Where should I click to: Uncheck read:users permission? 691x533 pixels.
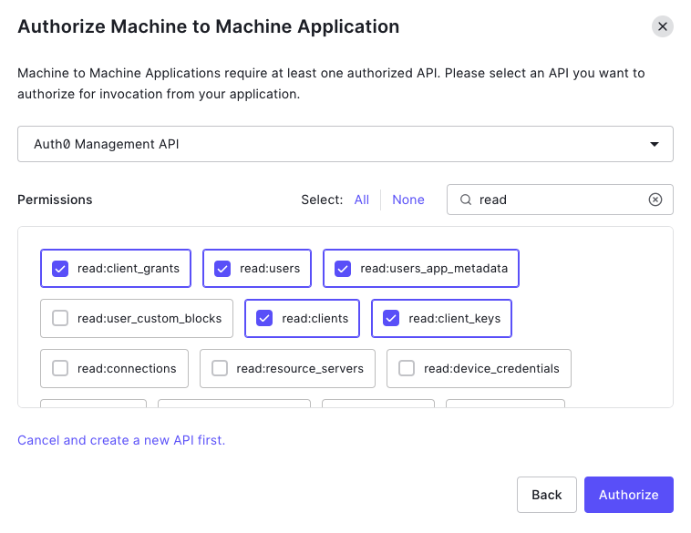click(222, 268)
